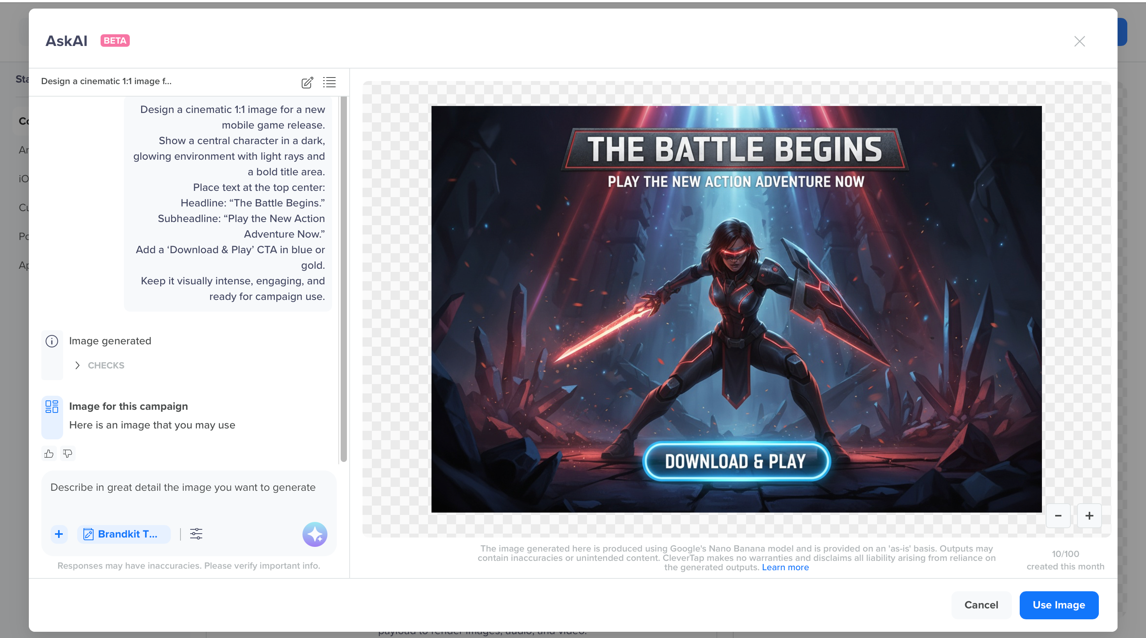Click 'Here is an image that you may use'

pyautogui.click(x=152, y=425)
